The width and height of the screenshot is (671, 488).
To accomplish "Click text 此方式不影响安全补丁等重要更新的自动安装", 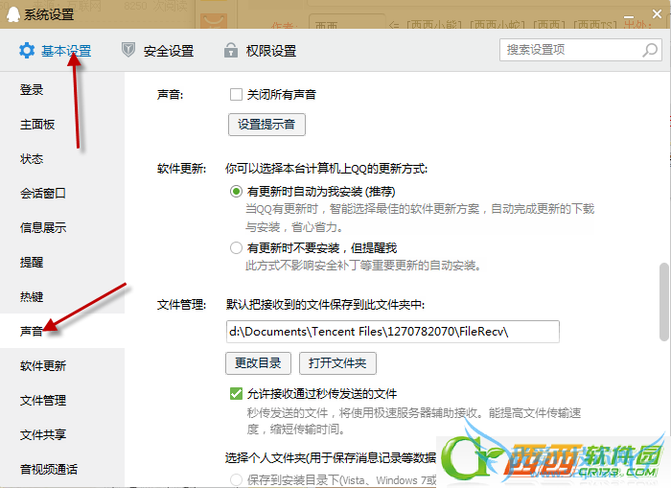I will coord(363,266).
